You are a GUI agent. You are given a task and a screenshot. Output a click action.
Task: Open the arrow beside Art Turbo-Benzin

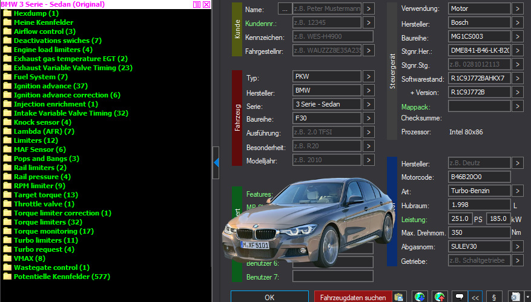[518, 191]
